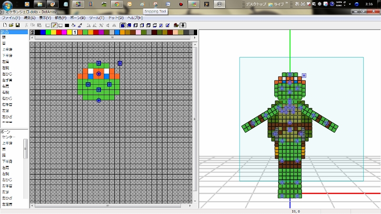The width and height of the screenshot is (381, 214).
Task: Select the paint bucket fill tool
Action: [x=73, y=25]
